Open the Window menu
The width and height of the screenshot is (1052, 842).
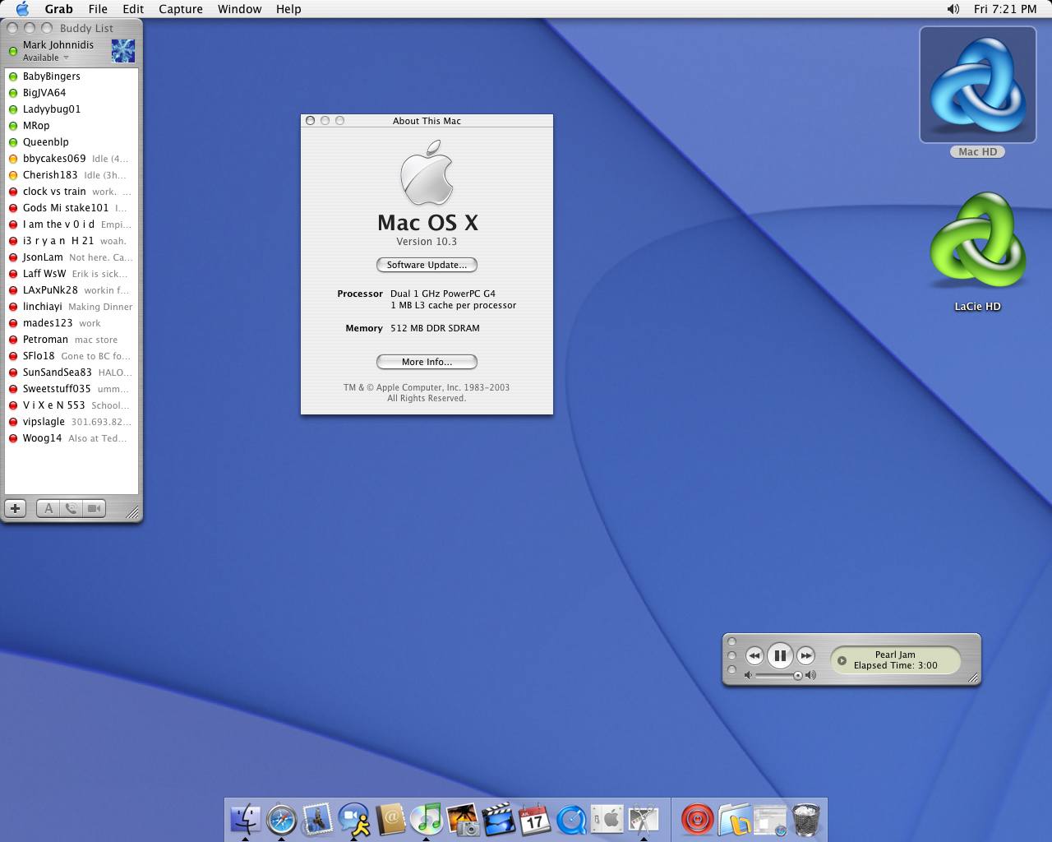[x=240, y=9]
